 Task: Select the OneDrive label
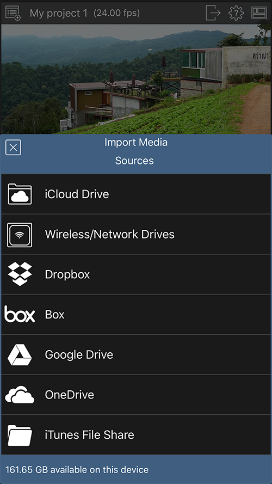click(x=70, y=395)
